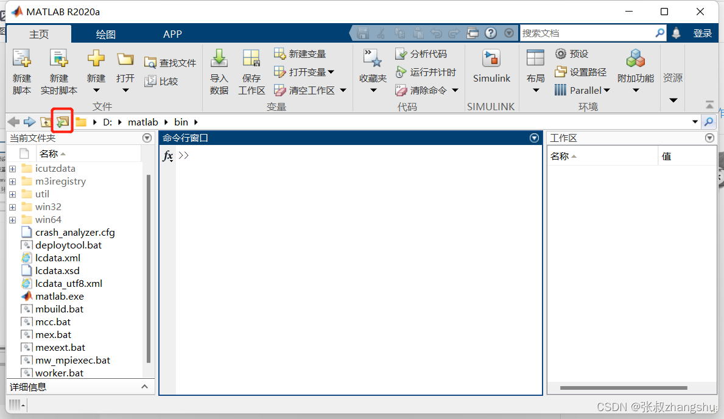
Task: Open the address bar history dropdown
Action: pos(695,122)
